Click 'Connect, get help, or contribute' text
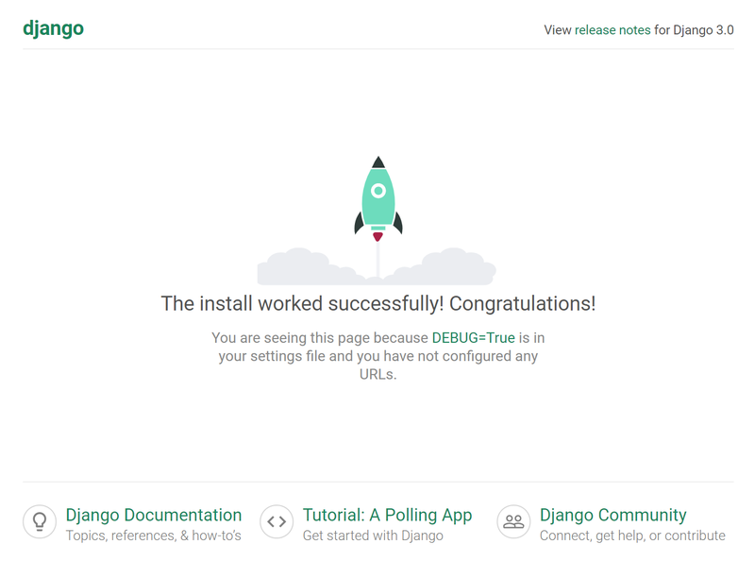The width and height of the screenshot is (755, 561). (632, 535)
